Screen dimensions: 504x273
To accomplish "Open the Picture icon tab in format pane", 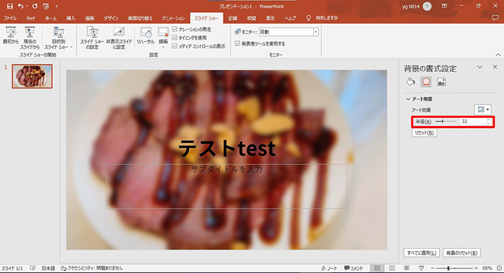I will point(442,82).
